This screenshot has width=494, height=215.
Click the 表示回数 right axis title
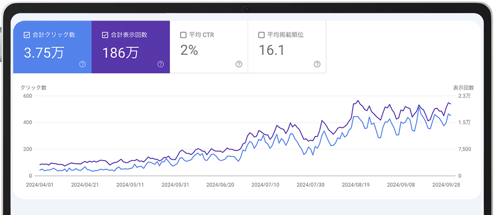click(463, 88)
